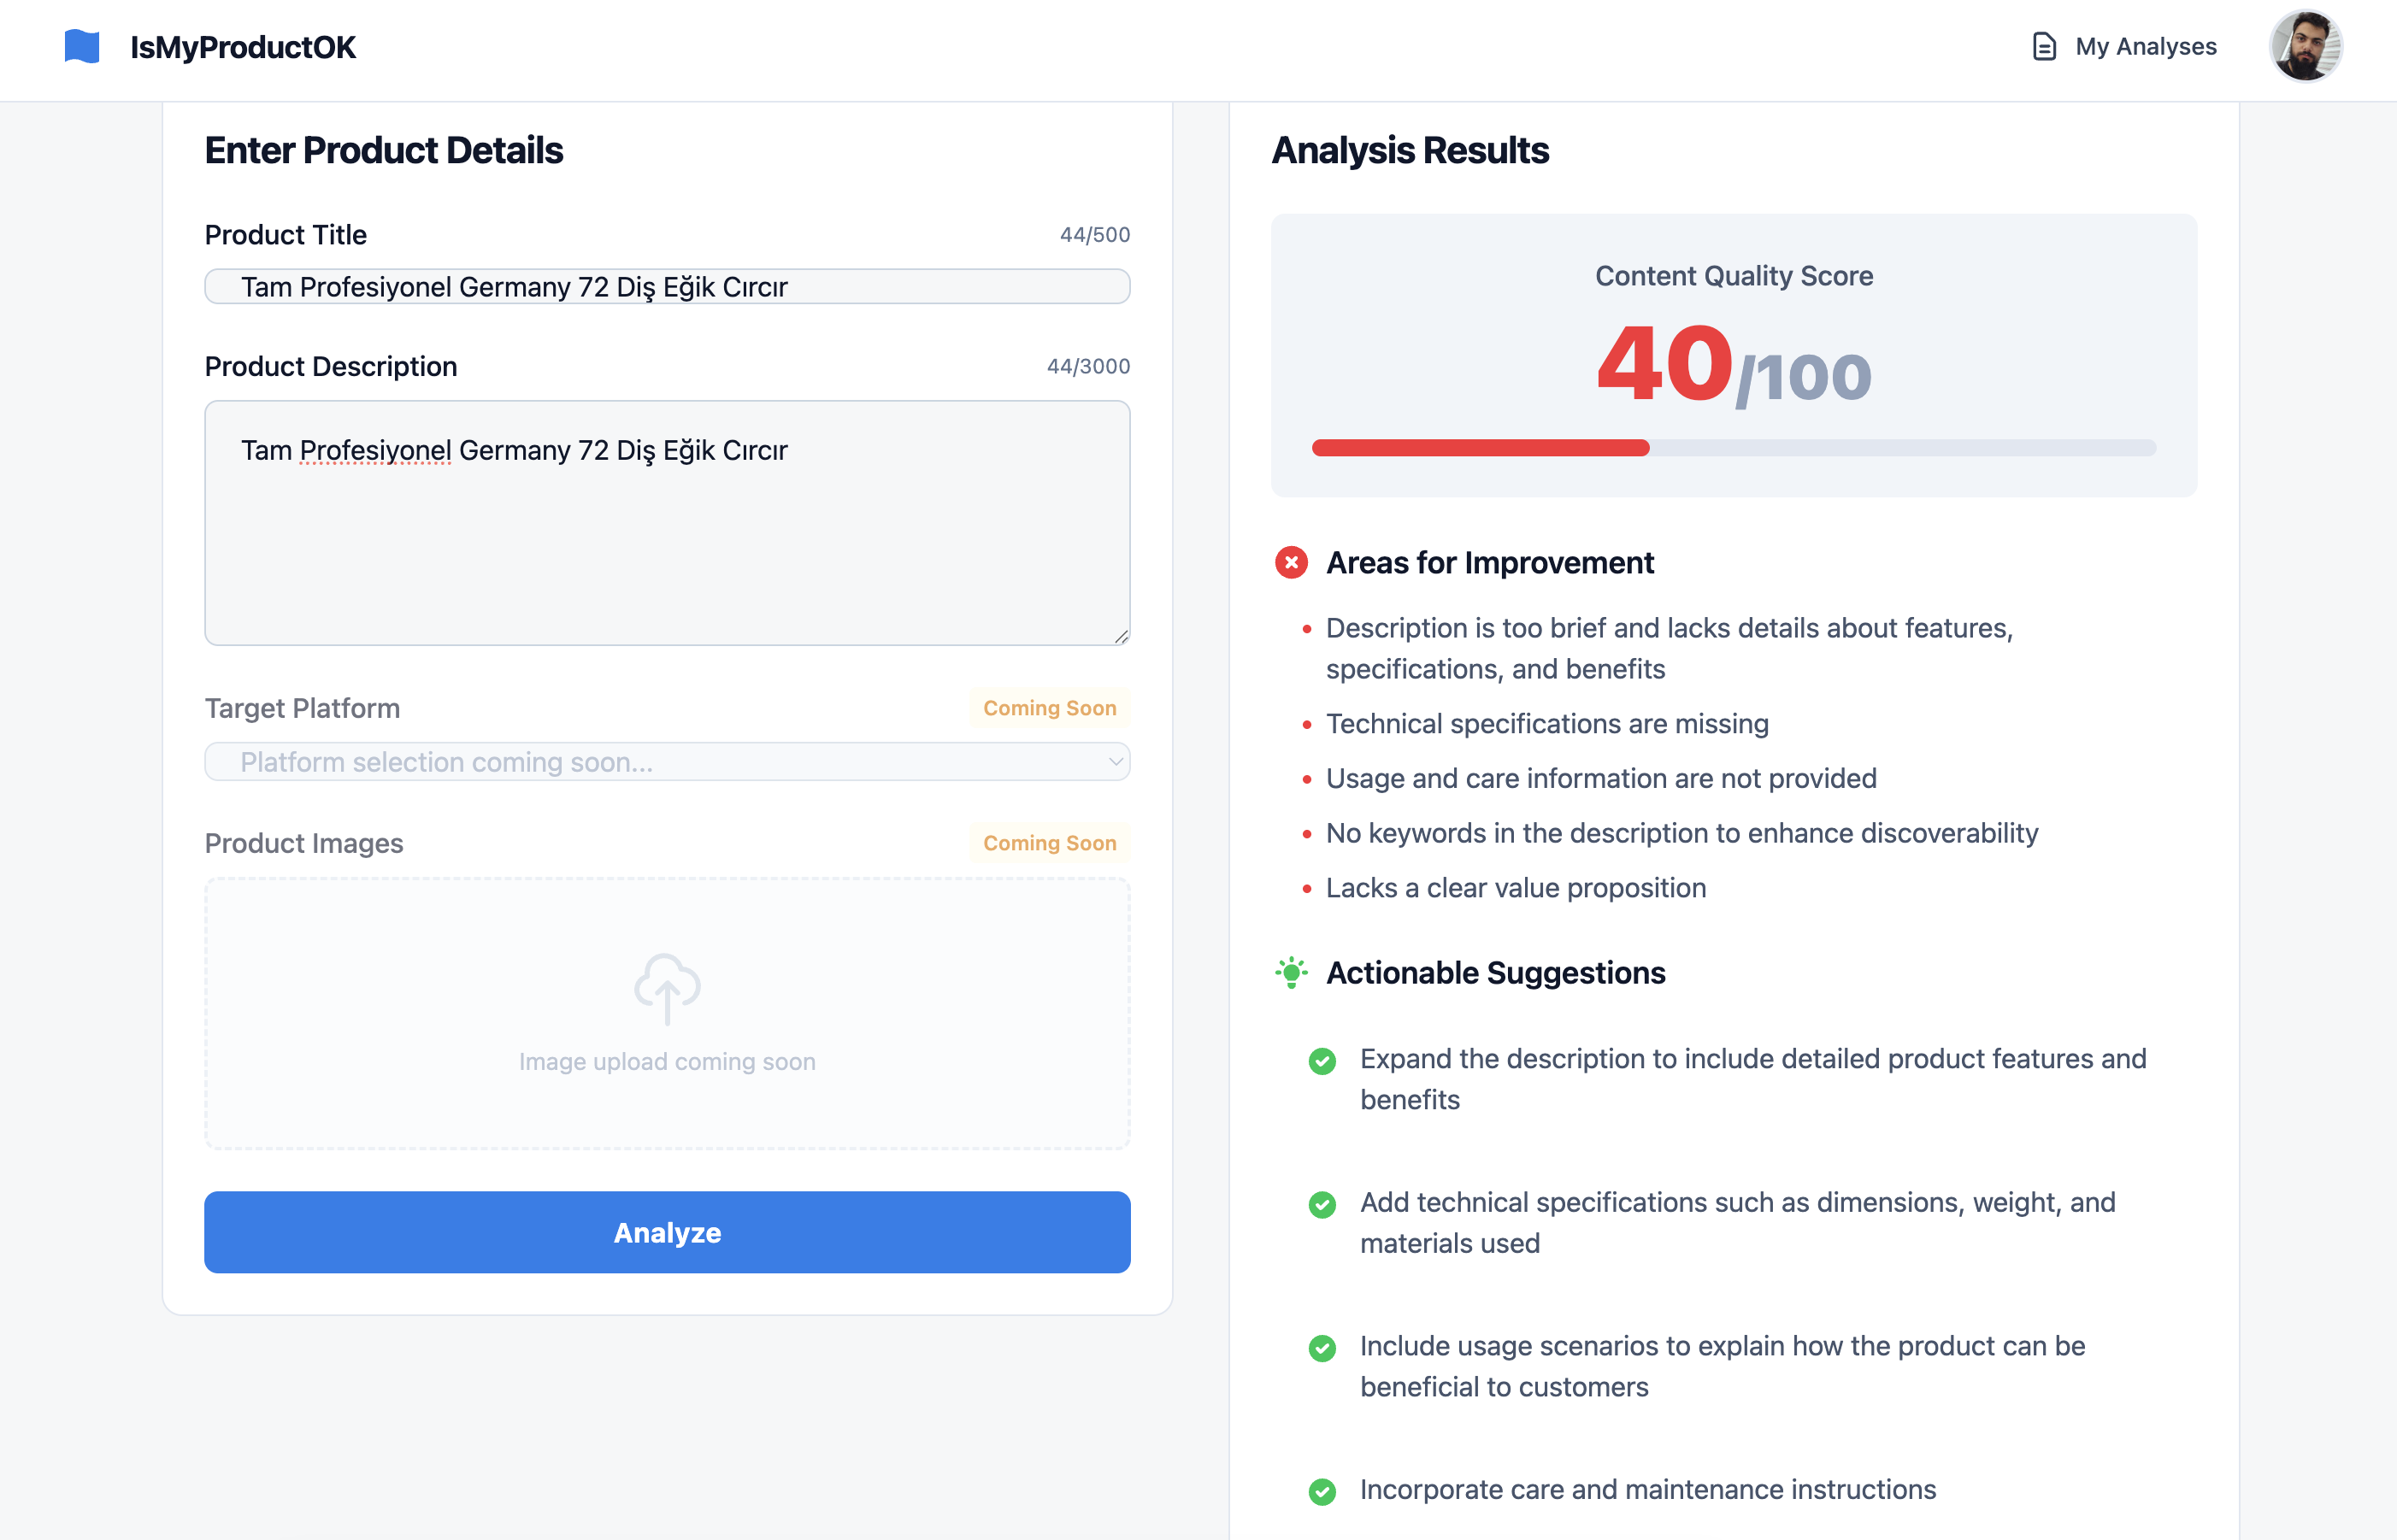Select the Analysis Results heading
This screenshot has width=2397, height=1540.
pyautogui.click(x=1410, y=150)
